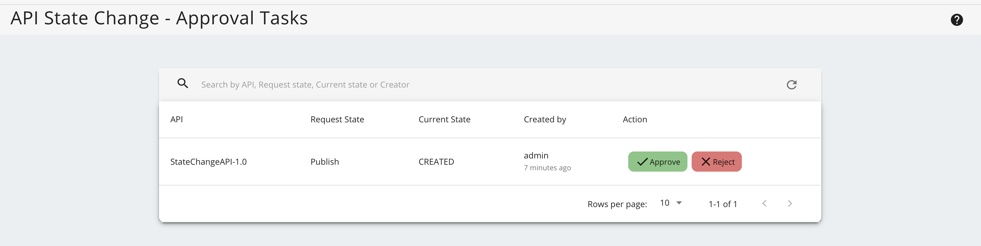The height and width of the screenshot is (246, 981).
Task: Click the admin creator cell
Action: pyautogui.click(x=536, y=156)
